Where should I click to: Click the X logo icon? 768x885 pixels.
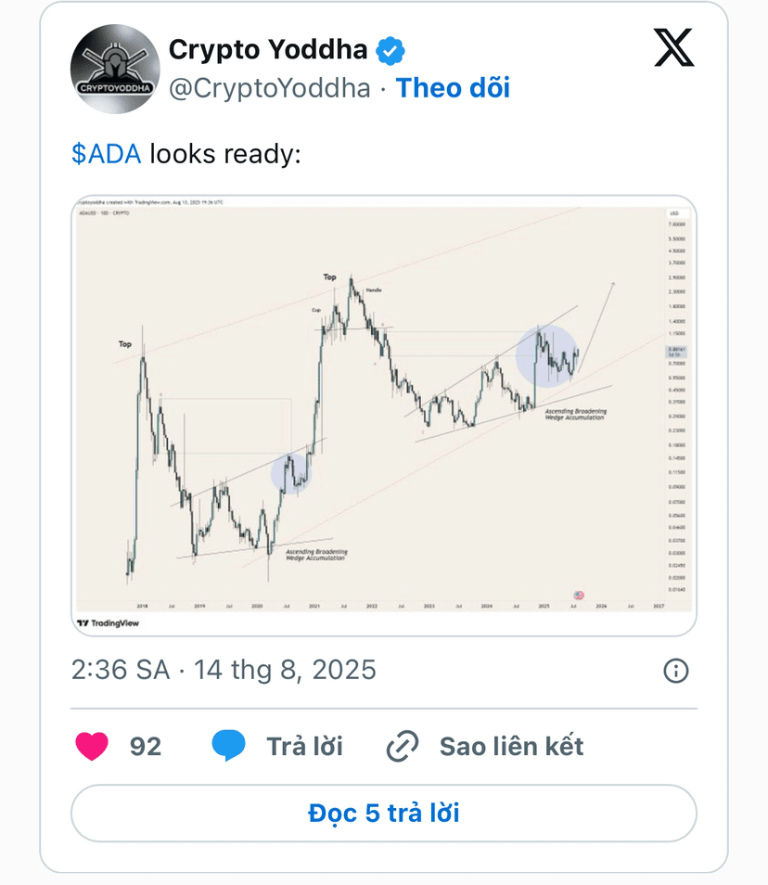(674, 48)
